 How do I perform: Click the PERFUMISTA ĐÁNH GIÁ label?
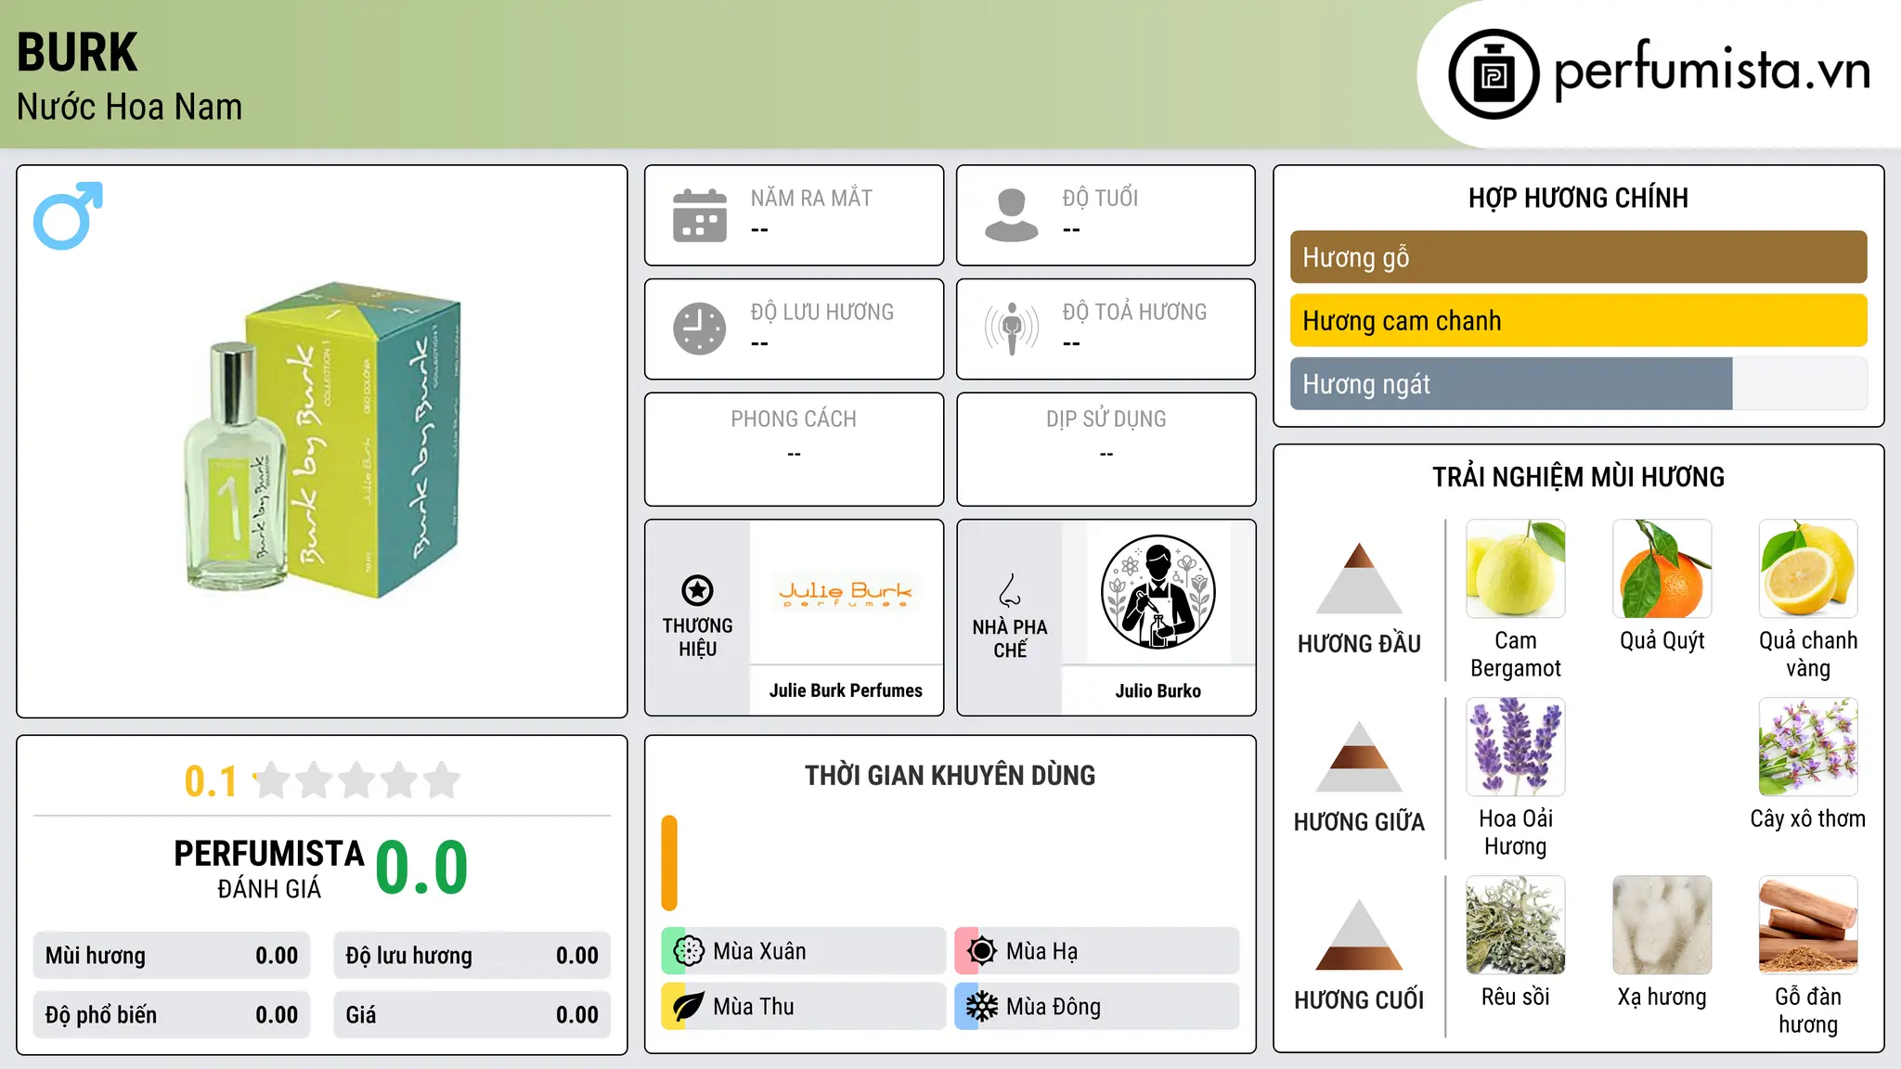269,869
